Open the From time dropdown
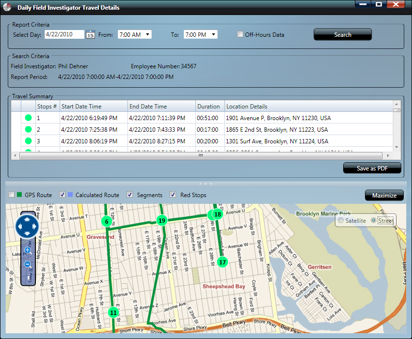Viewport: 412px width, 339px height. (x=135, y=34)
